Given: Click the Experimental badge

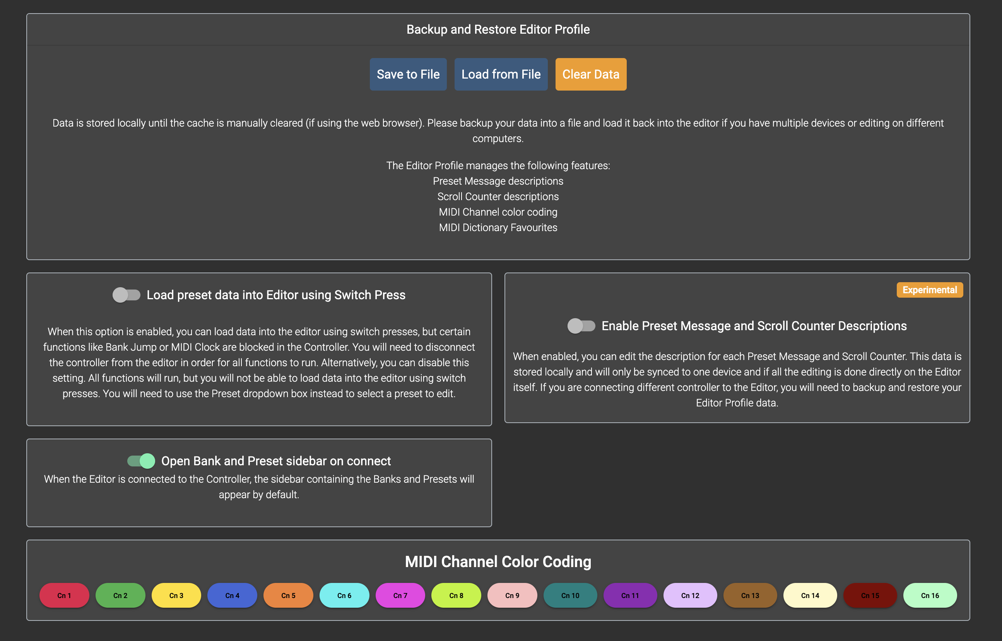Looking at the screenshot, I should tap(929, 290).
